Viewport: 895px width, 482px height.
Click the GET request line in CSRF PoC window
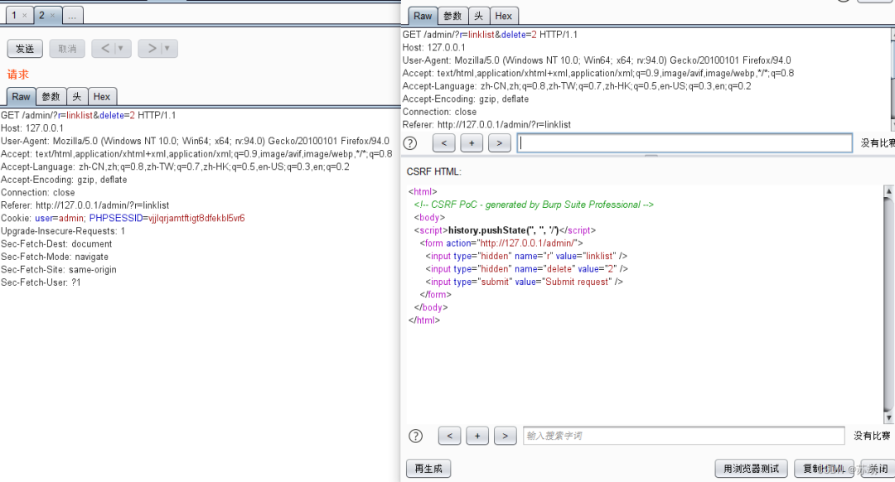[491, 35]
